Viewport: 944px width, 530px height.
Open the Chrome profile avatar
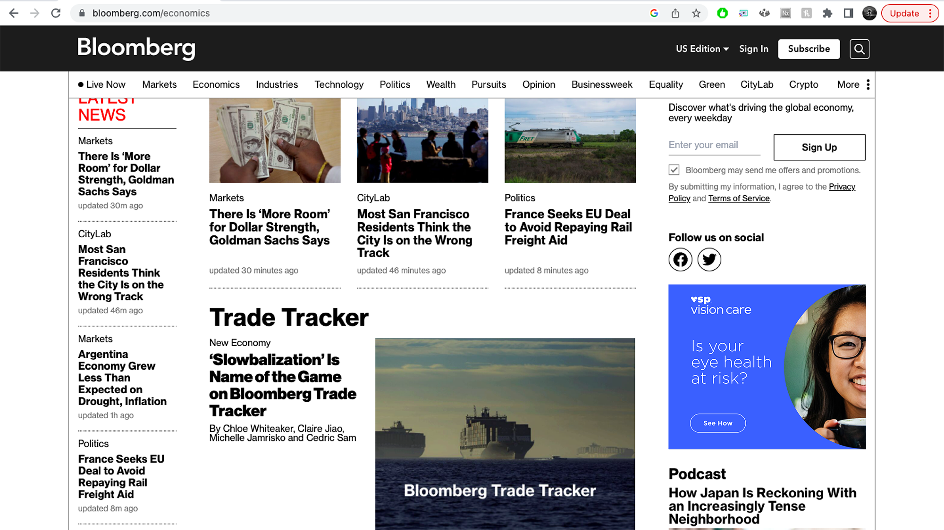[869, 13]
